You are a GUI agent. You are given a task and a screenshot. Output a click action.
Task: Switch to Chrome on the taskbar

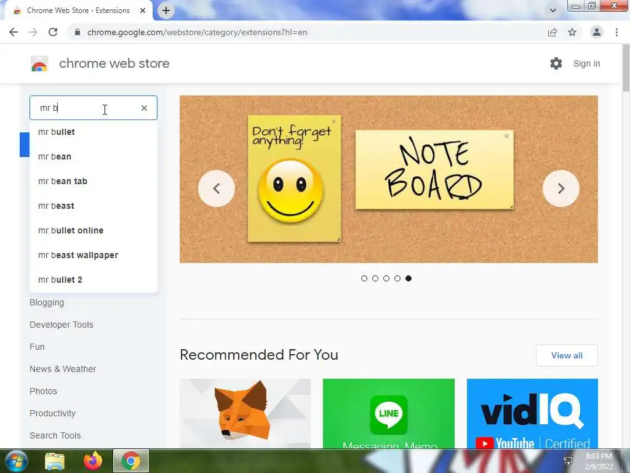coord(131,461)
